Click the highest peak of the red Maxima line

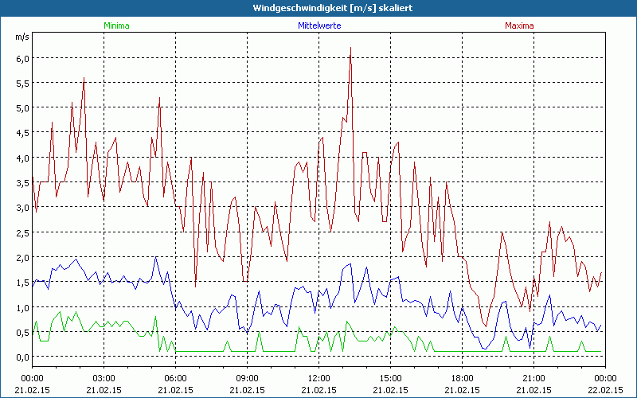(x=350, y=49)
